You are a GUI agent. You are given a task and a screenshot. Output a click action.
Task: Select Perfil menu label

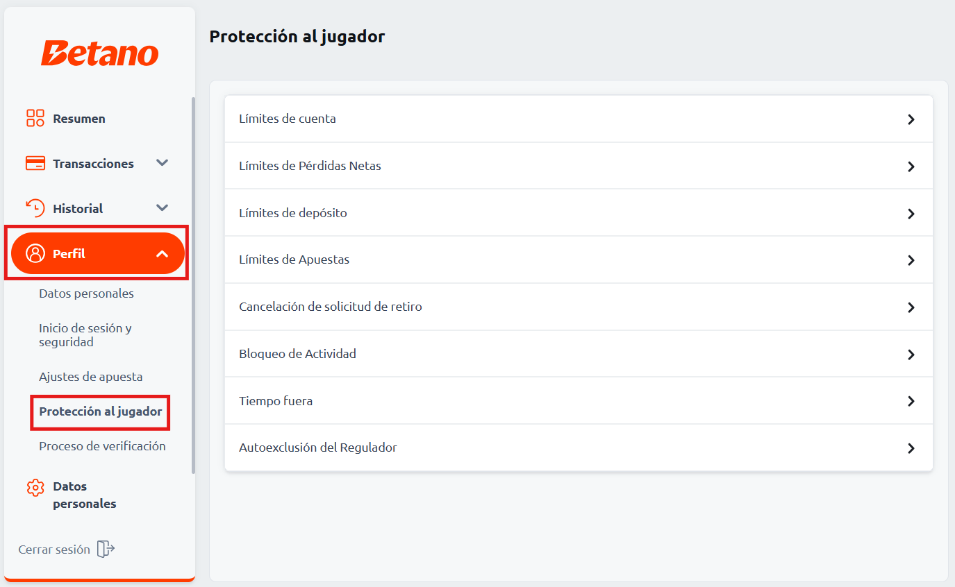point(69,254)
